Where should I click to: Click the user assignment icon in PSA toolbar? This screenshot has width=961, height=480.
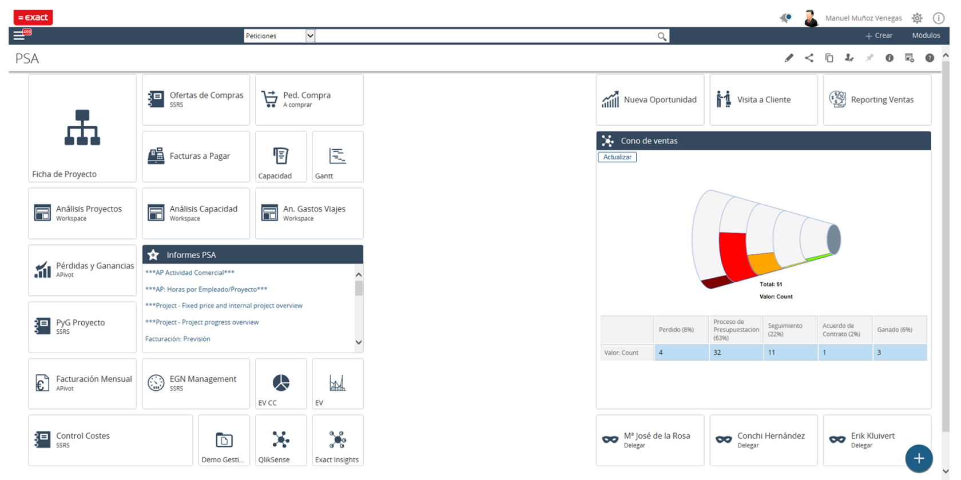point(849,58)
